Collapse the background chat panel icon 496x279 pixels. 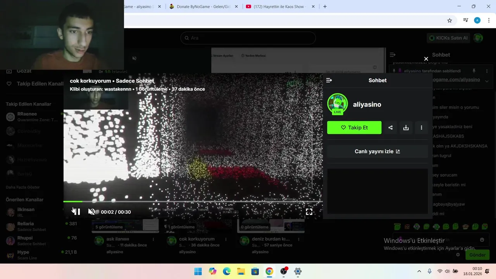[x=393, y=55]
